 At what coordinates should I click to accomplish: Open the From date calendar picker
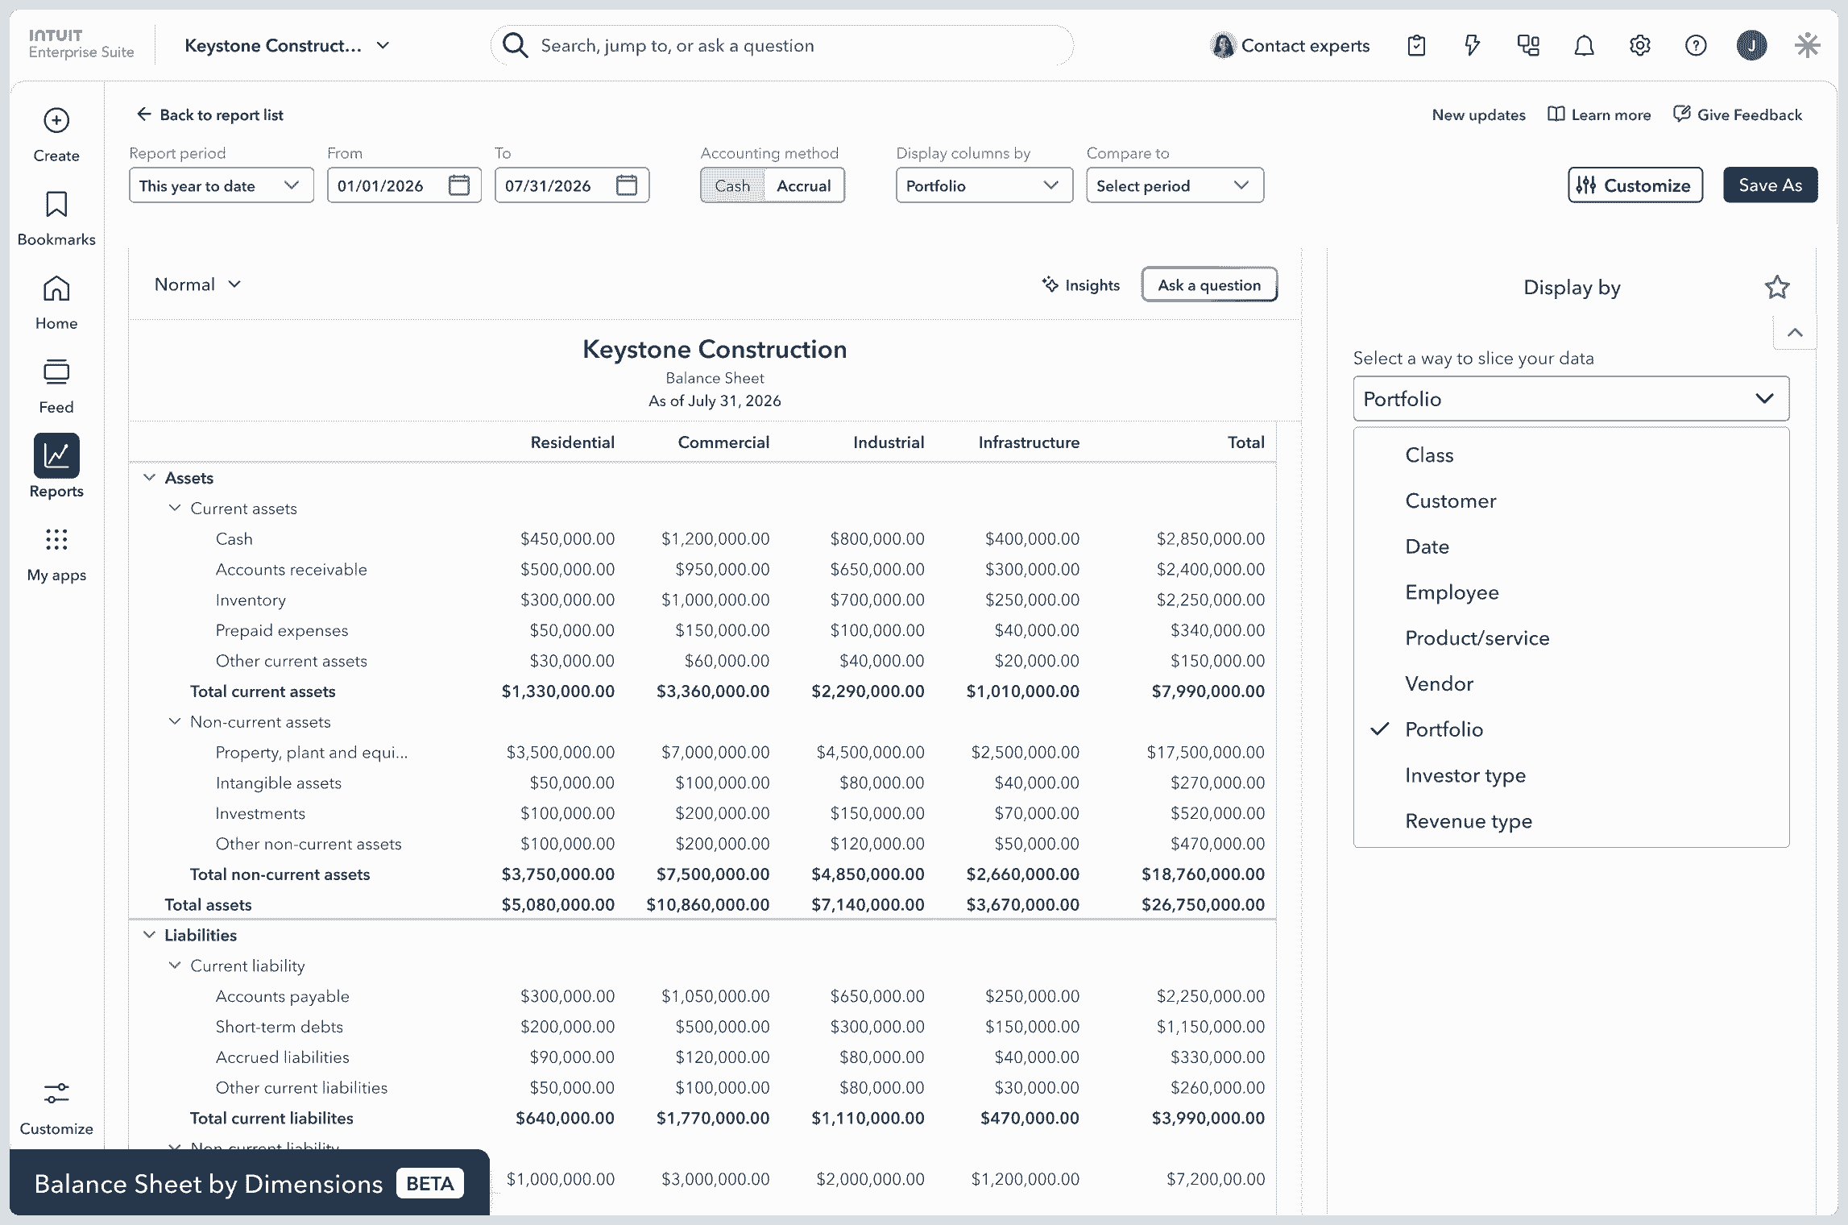pos(459,185)
